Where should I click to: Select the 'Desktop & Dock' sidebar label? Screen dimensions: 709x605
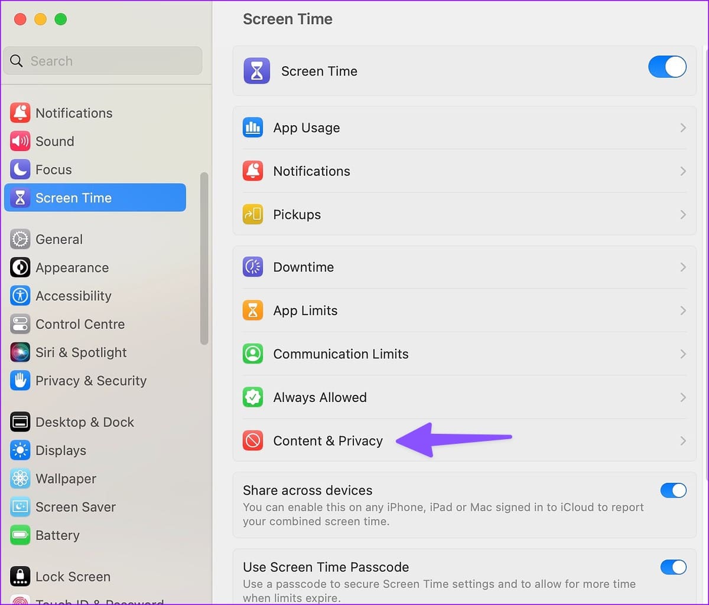pyautogui.click(x=85, y=422)
